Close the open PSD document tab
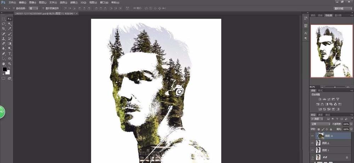Screen dimensions: 354x163 77,13
